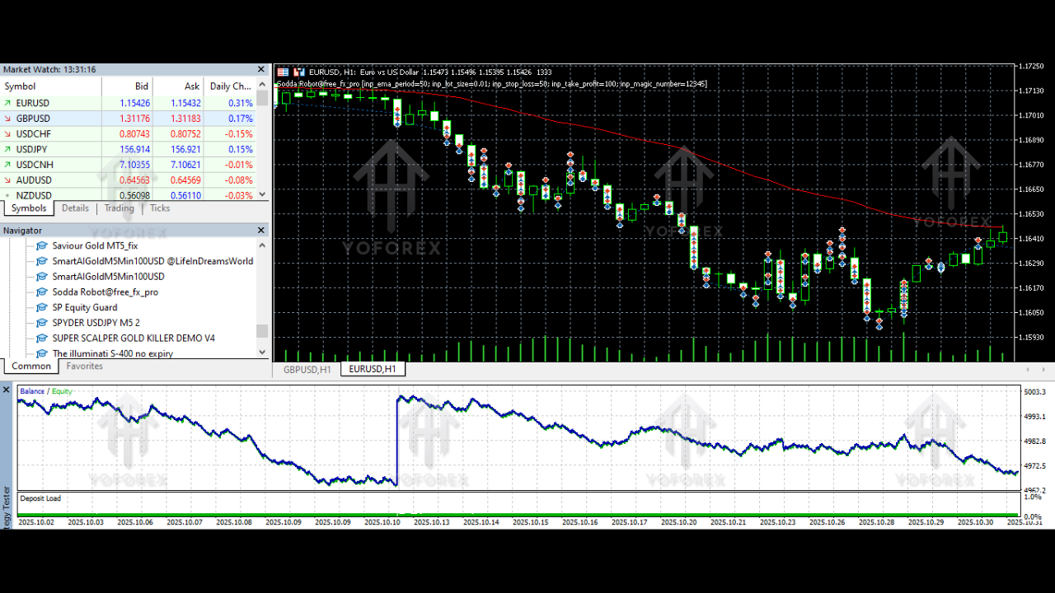Select USDJPY row in Market Watch
Image resolution: width=1055 pixels, height=593 pixels.
click(x=33, y=149)
